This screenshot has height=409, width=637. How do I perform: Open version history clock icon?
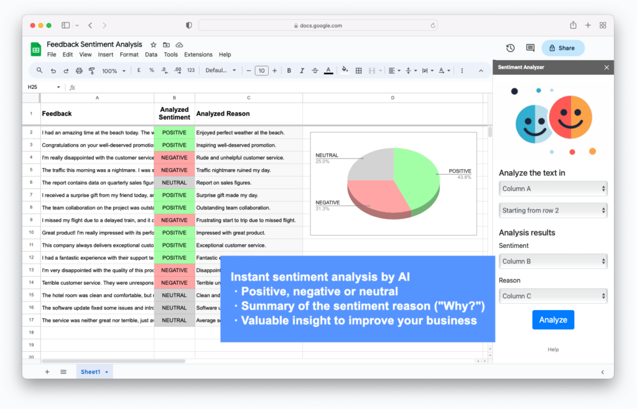click(x=510, y=48)
